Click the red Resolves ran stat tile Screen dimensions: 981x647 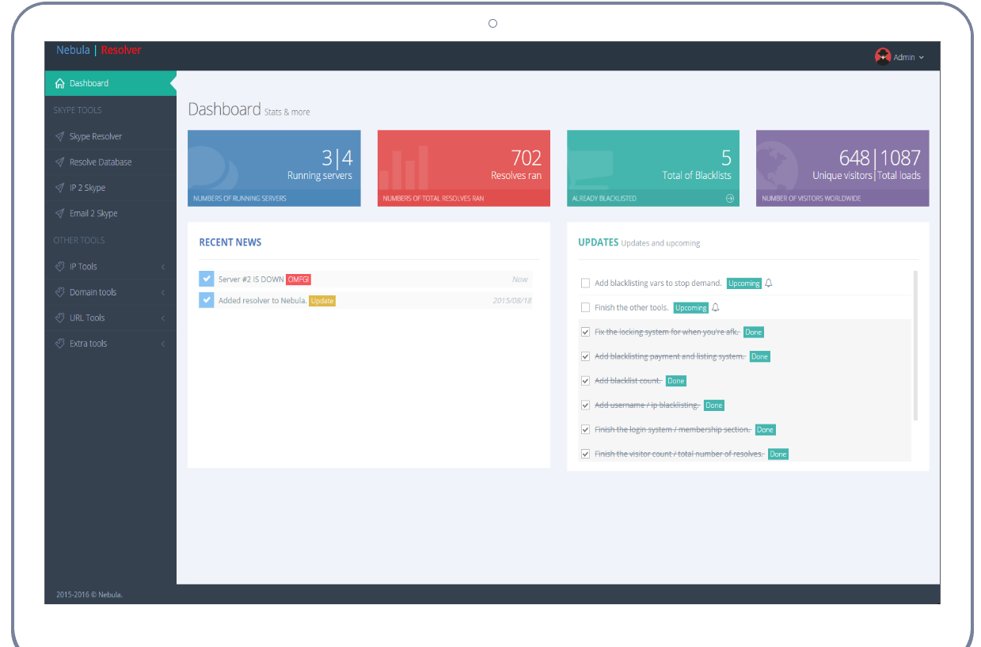pos(463,168)
